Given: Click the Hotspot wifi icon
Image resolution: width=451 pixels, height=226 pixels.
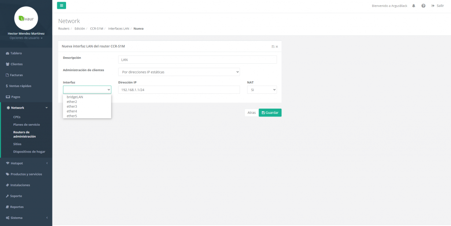Looking at the screenshot, I should (8, 163).
